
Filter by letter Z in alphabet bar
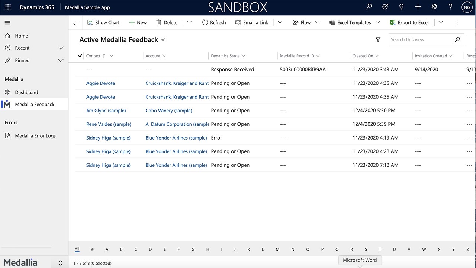click(468, 249)
